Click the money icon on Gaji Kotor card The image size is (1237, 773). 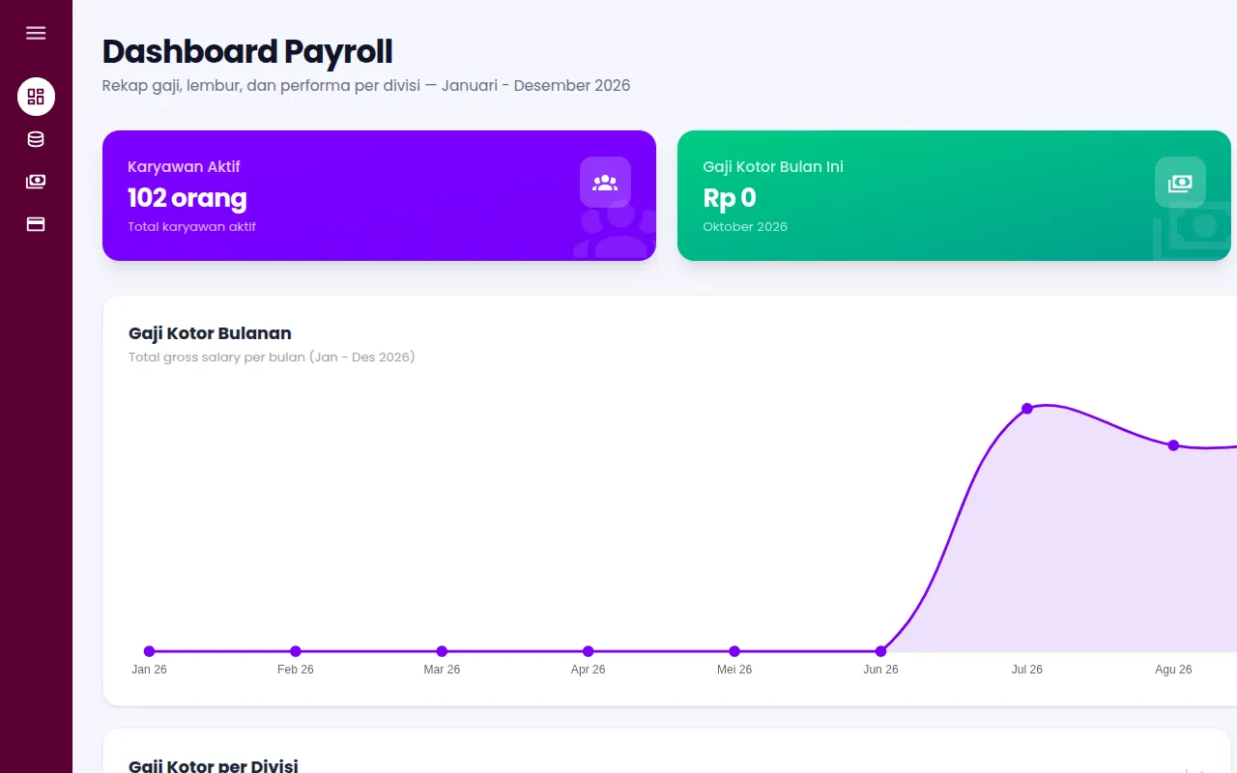click(x=1180, y=182)
